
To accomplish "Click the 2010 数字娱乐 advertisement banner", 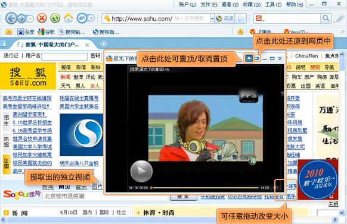I will [318, 179].
